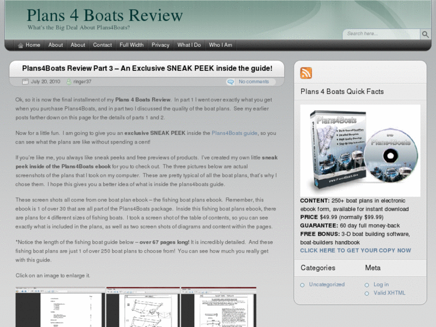Image resolution: width=436 pixels, height=327 pixels.
Task: Open the Uncategorized category
Action: coord(327,284)
